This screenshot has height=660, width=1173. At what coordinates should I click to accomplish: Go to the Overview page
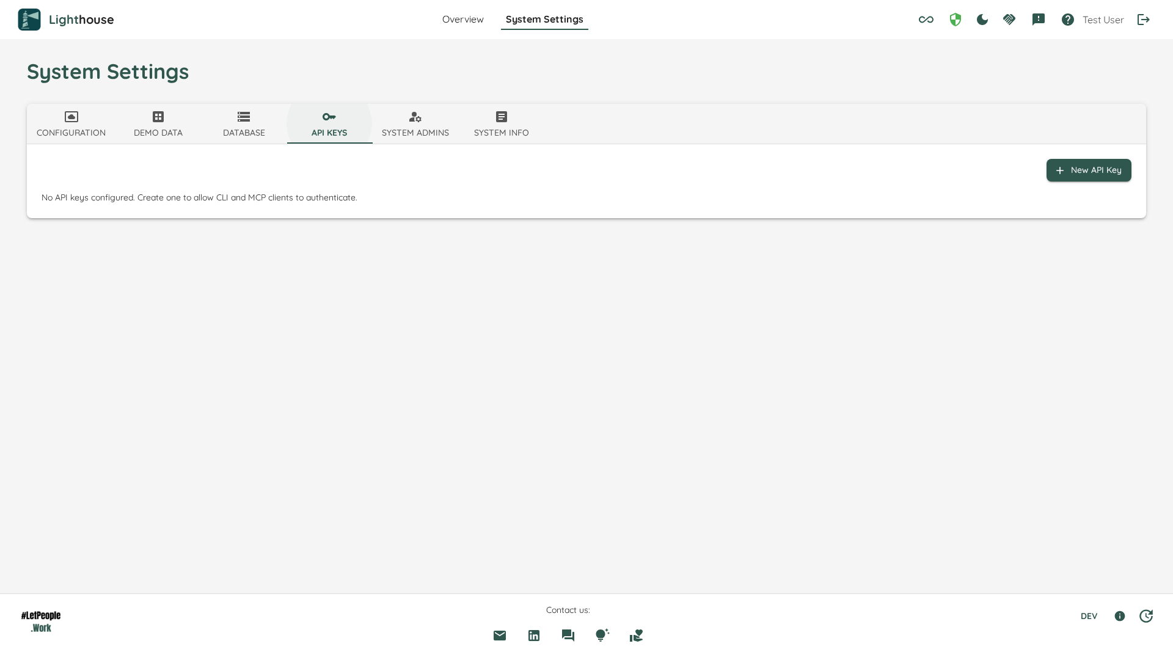coord(462,20)
